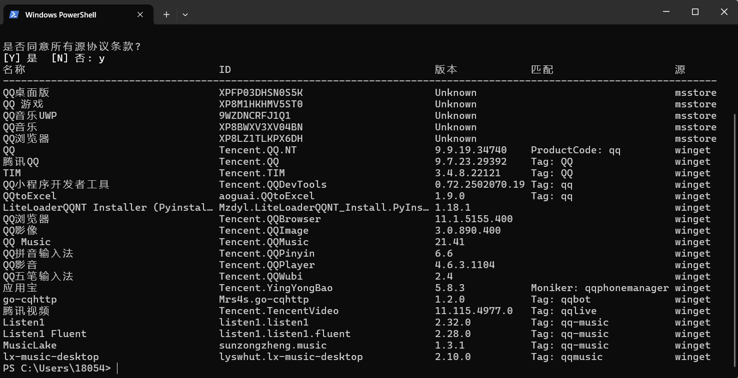
Task: Select the Windows PowerShell tab
Action: (77, 14)
